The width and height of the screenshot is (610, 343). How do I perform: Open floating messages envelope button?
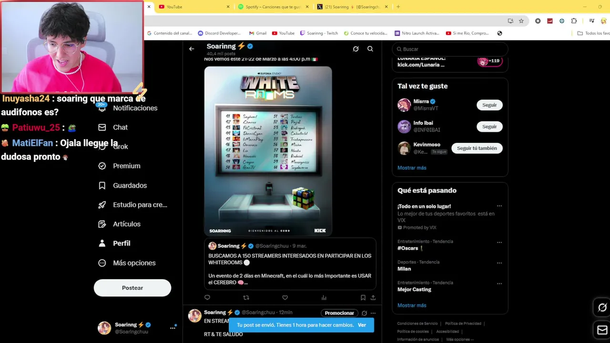(602, 330)
